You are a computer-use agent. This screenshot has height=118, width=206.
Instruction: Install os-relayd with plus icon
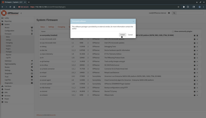click(197, 73)
